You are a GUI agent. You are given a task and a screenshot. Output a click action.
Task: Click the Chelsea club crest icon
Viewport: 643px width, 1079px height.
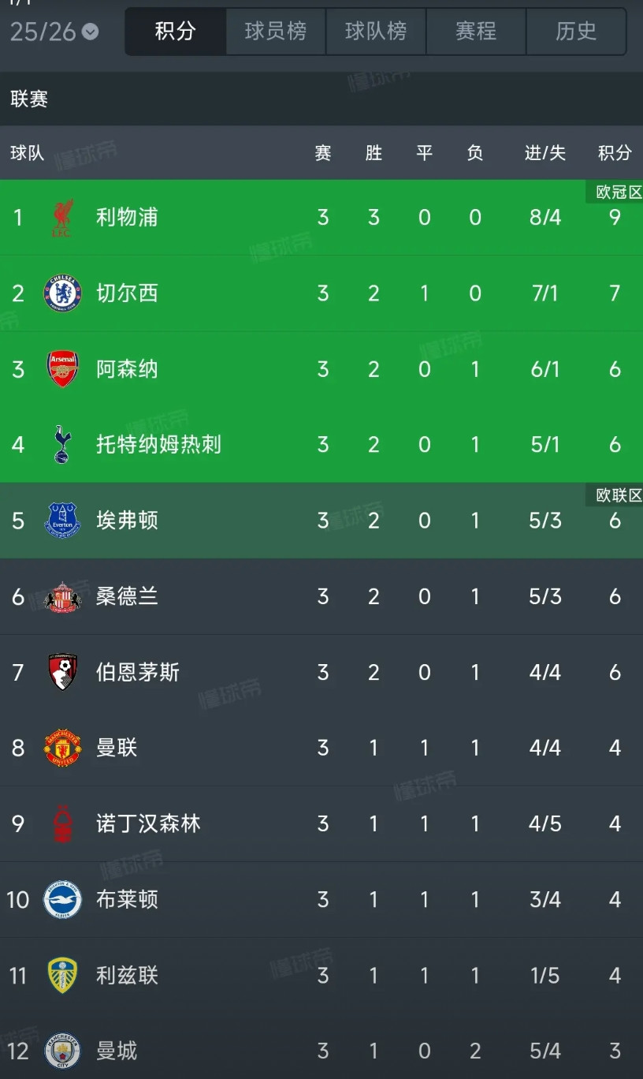pyautogui.click(x=62, y=293)
